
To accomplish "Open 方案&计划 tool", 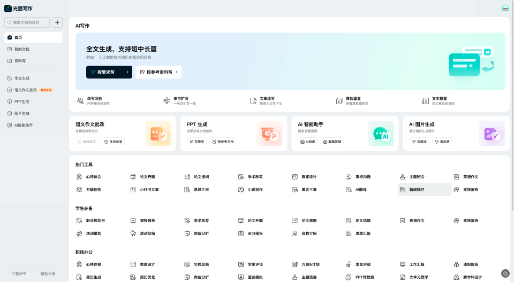I will 306,264.
